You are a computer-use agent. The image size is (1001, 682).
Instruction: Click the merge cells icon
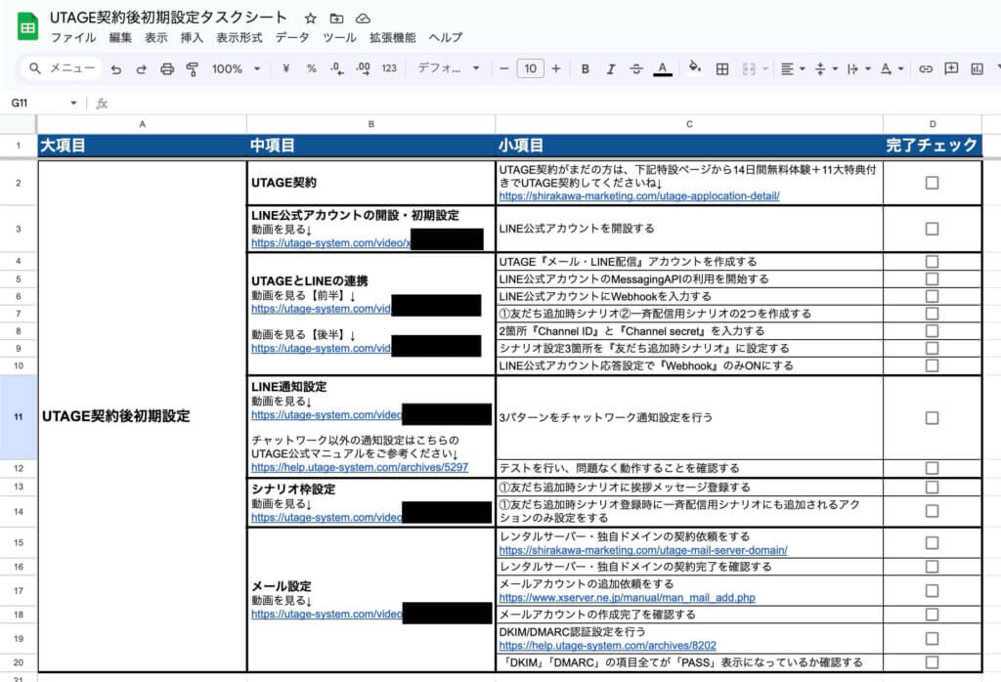click(x=749, y=69)
